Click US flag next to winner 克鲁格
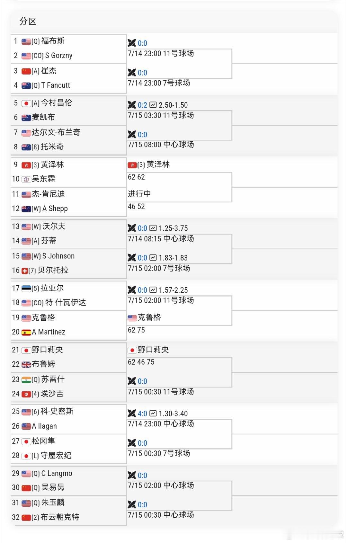The image size is (347, 543). [x=132, y=318]
